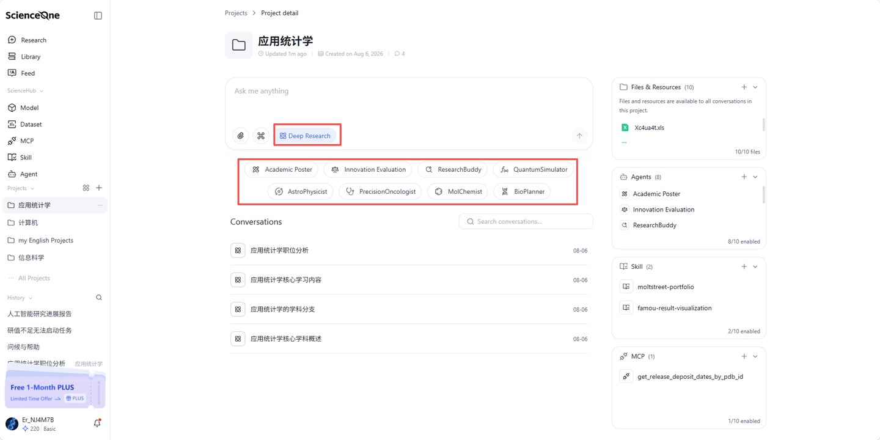Viewport: 880px width, 440px height.
Task: Send message with up arrow button
Action: 579,136
